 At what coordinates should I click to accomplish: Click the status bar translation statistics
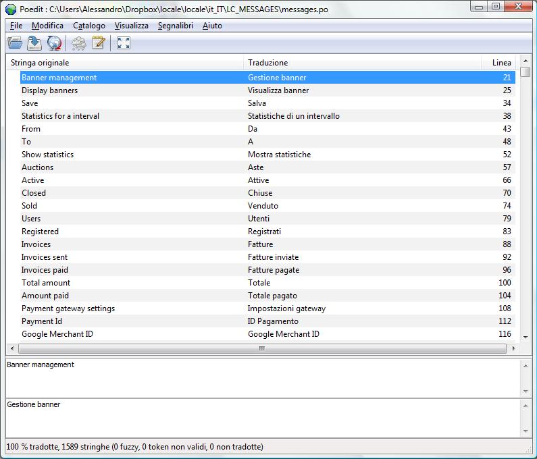coord(134,447)
